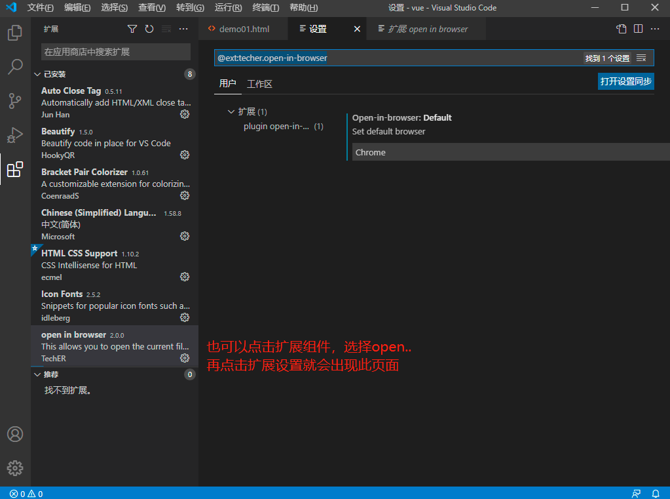Open the 查看(V) menu
Viewport: 670px width, 499px height.
tap(152, 8)
